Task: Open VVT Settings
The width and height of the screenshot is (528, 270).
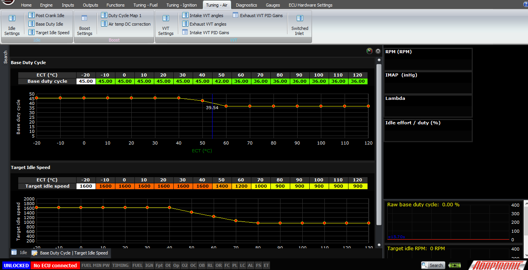Action: [166, 25]
